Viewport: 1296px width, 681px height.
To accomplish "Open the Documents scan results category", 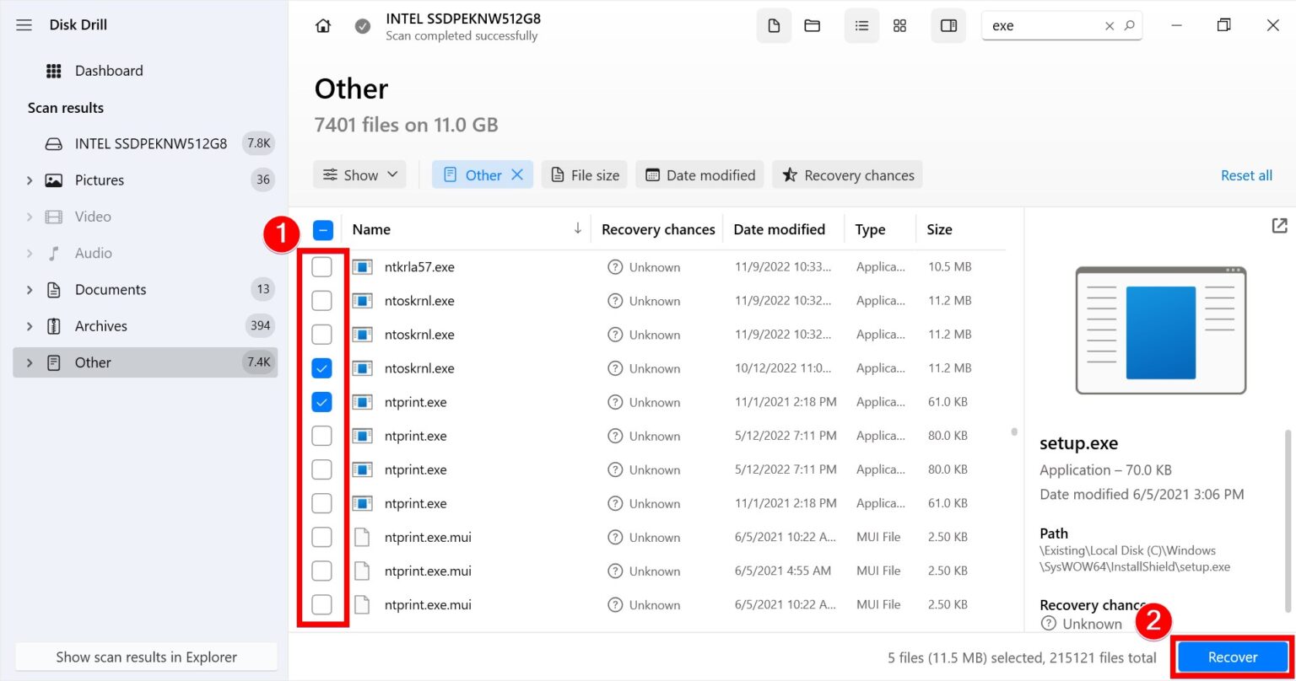I will 111,289.
